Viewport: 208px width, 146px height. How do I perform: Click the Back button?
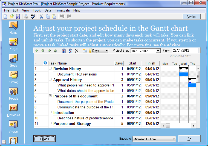click(x=44, y=139)
